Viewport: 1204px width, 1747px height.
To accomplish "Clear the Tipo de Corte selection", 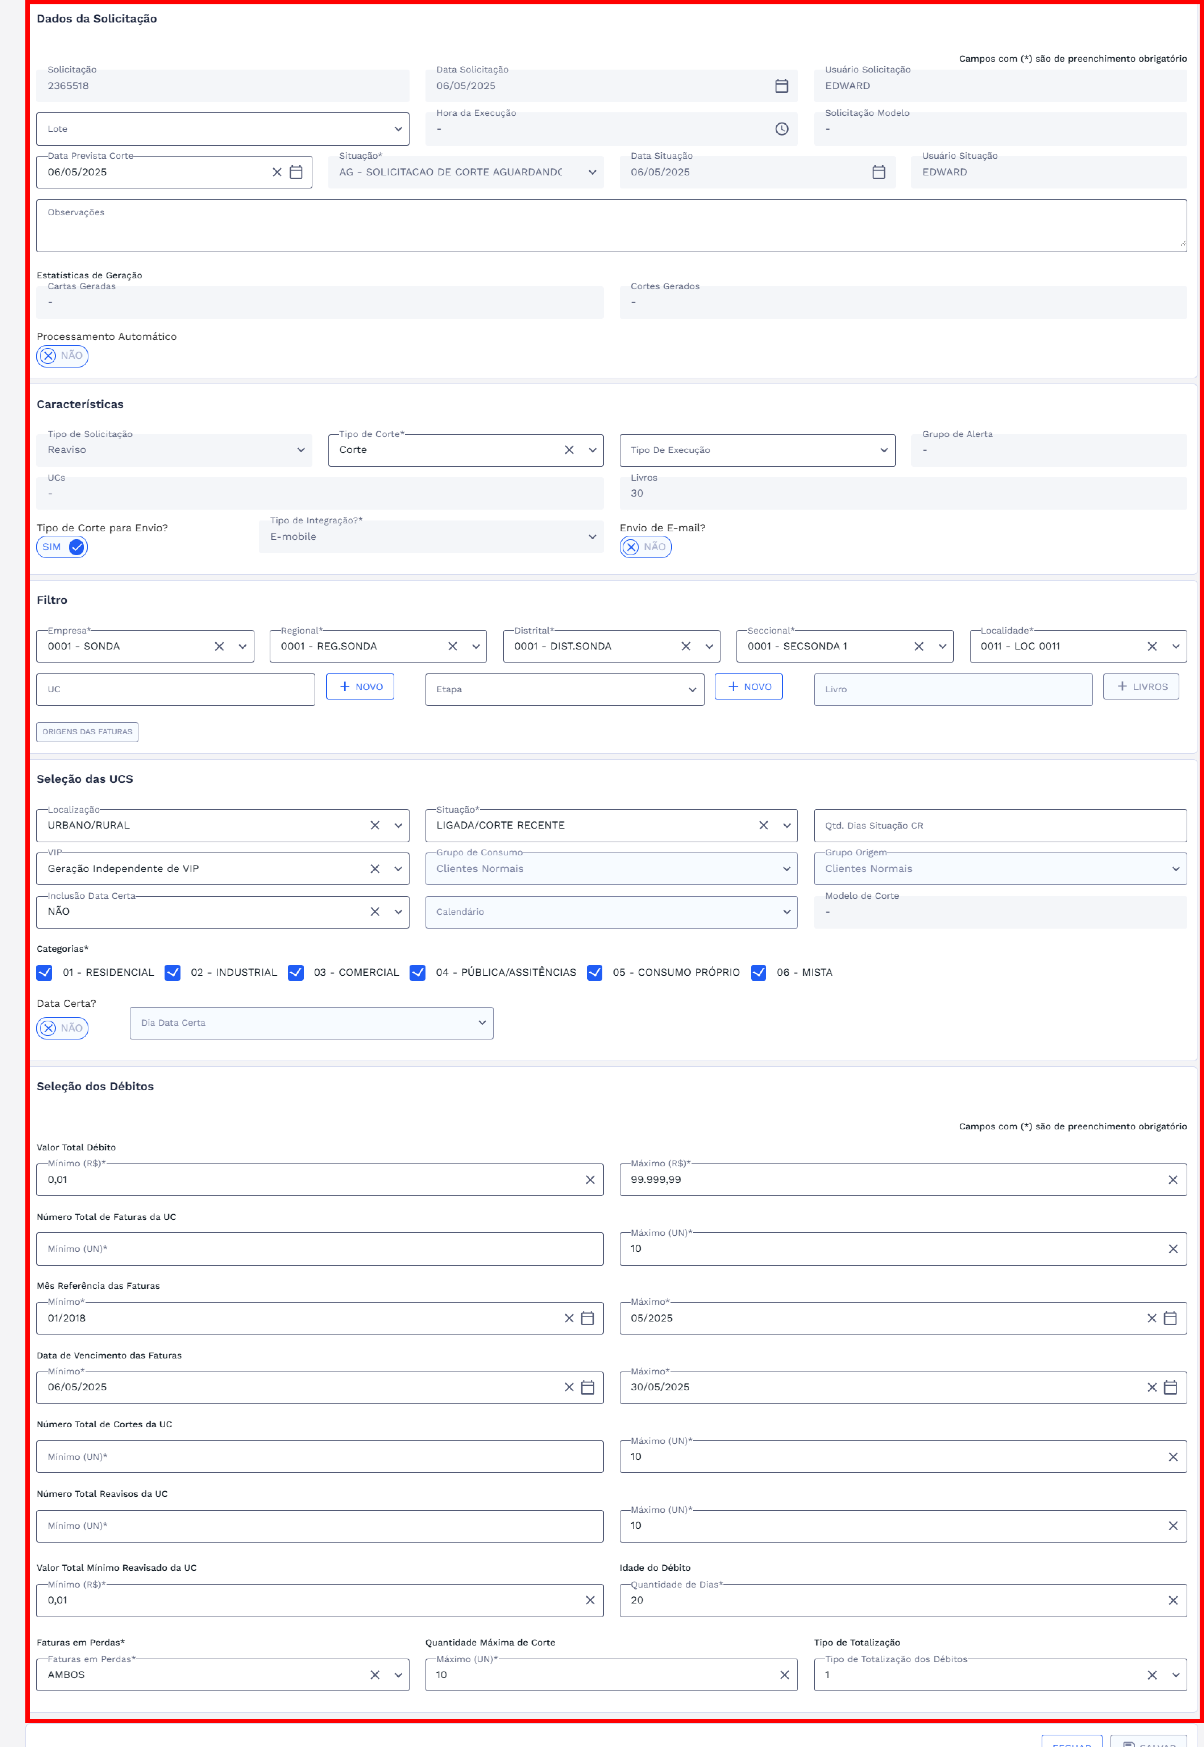I will (569, 450).
